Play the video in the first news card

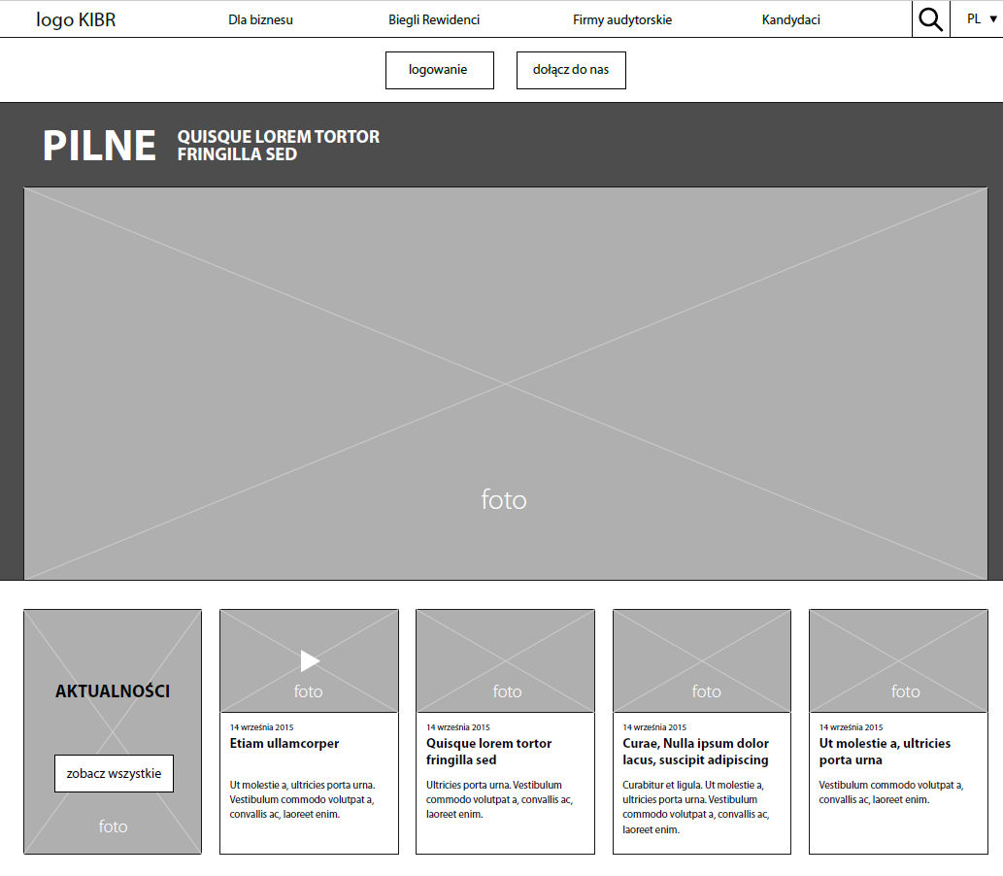tap(310, 661)
